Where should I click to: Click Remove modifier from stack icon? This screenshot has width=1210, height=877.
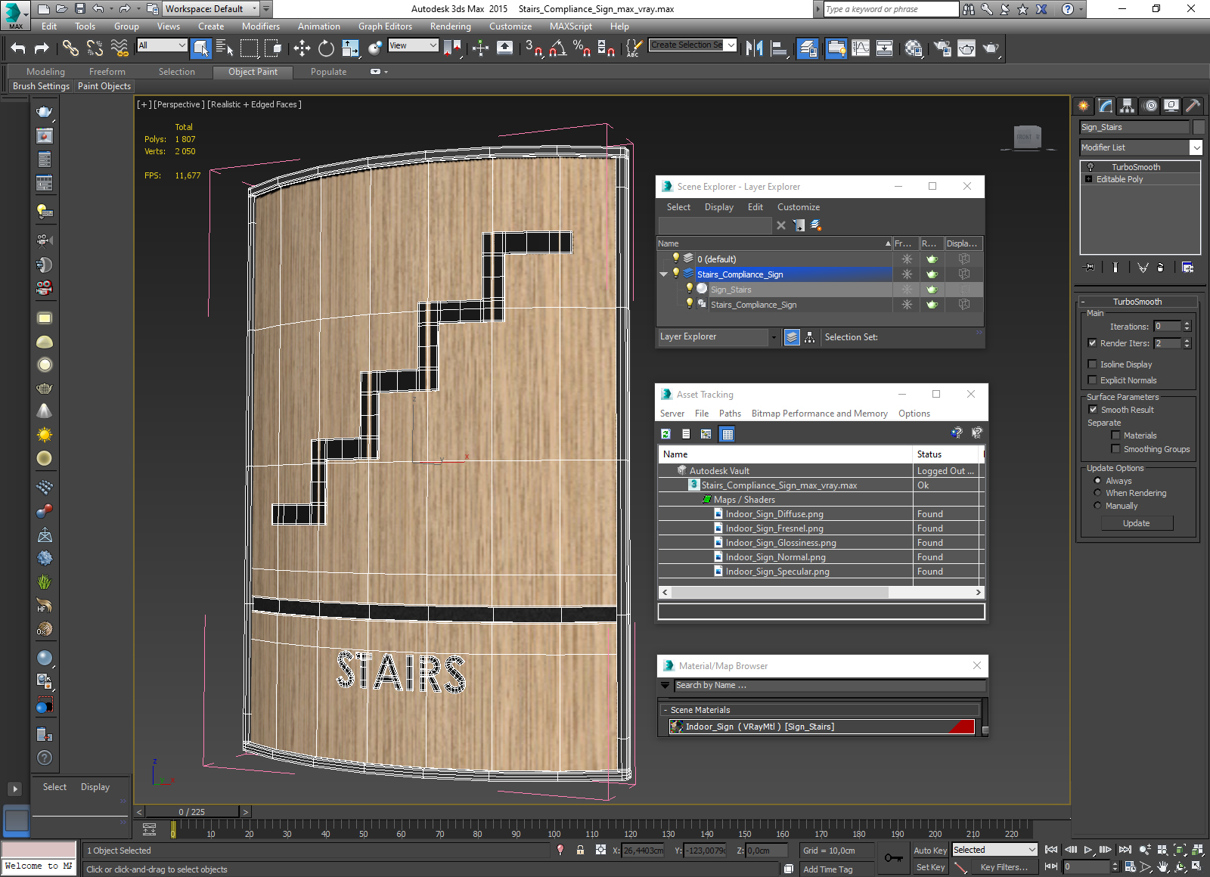[x=1160, y=267]
